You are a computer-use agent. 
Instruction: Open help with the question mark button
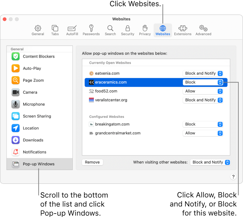tap(233, 177)
